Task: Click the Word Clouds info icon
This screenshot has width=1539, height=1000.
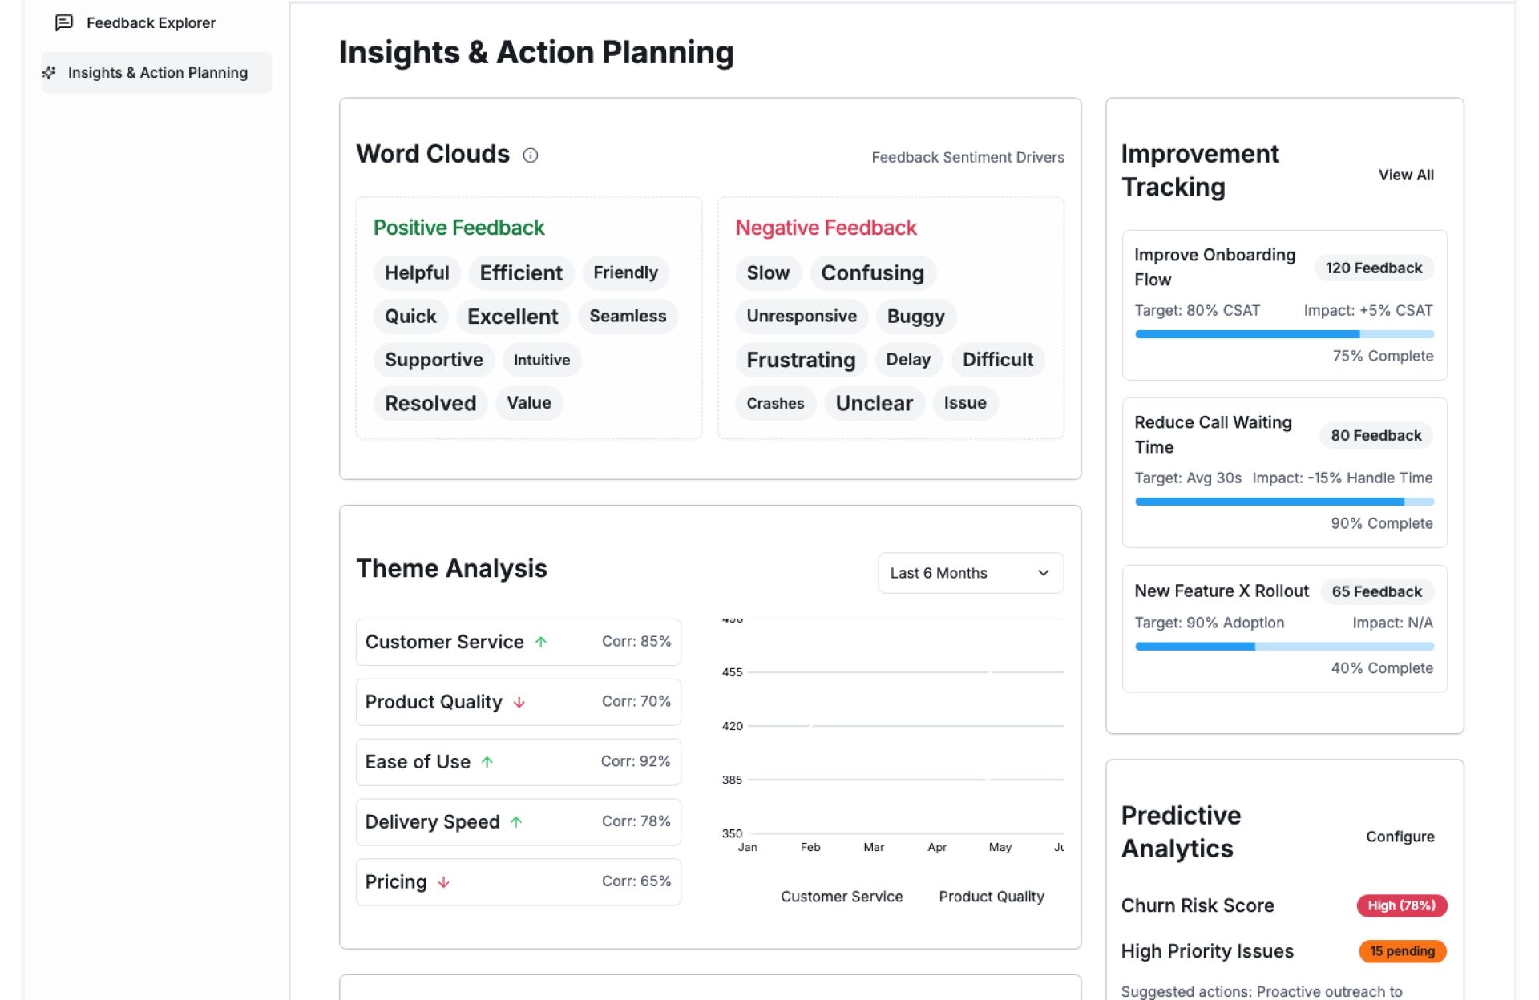Action: point(531,155)
